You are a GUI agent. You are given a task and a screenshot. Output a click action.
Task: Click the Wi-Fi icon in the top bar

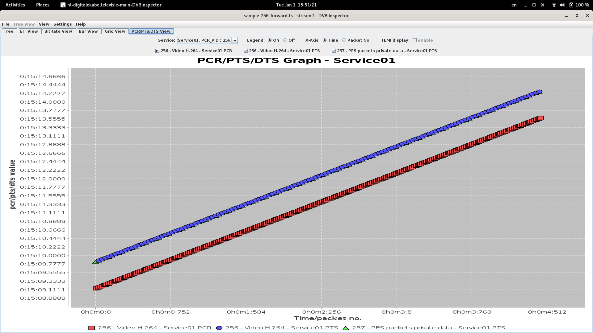(553, 5)
